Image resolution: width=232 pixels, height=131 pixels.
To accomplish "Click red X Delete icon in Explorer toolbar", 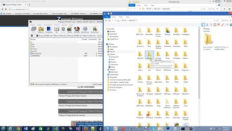I will 219,25.
